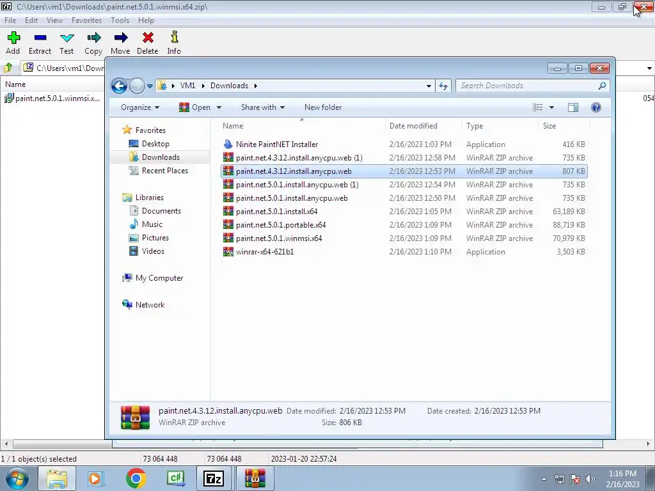The image size is (655, 491).
Task: Click WinRAR archive thumbnail in details pane
Action: tap(136, 417)
